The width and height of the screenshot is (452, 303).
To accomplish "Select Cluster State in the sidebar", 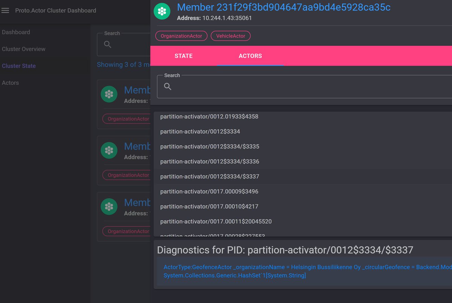I will [19, 66].
